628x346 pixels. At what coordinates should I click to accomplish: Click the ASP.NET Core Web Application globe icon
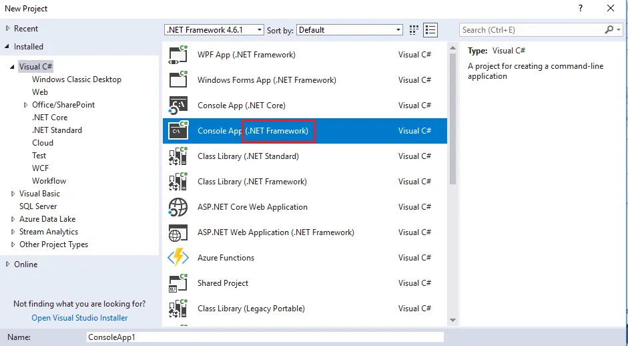(178, 207)
